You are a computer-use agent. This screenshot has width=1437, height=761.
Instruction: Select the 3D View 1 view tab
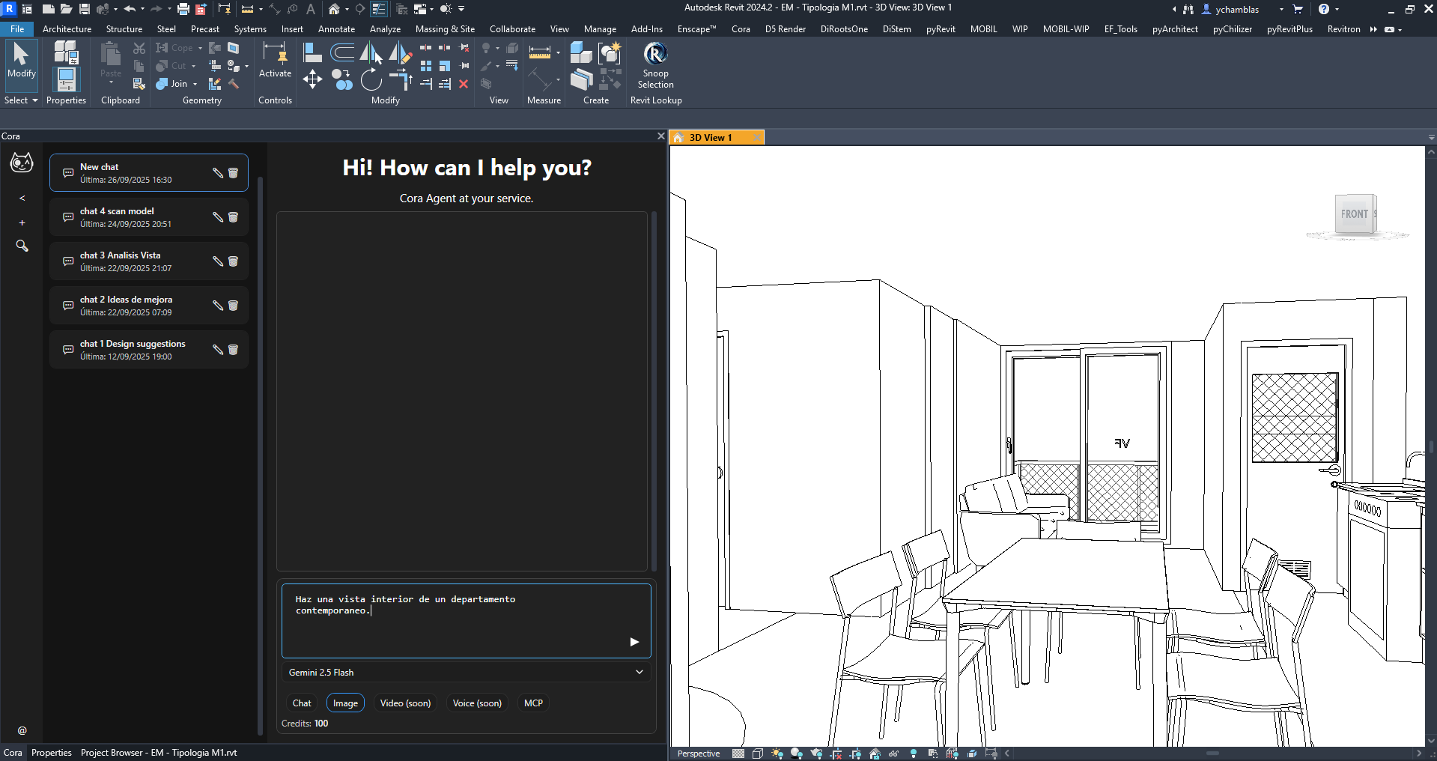[710, 137]
